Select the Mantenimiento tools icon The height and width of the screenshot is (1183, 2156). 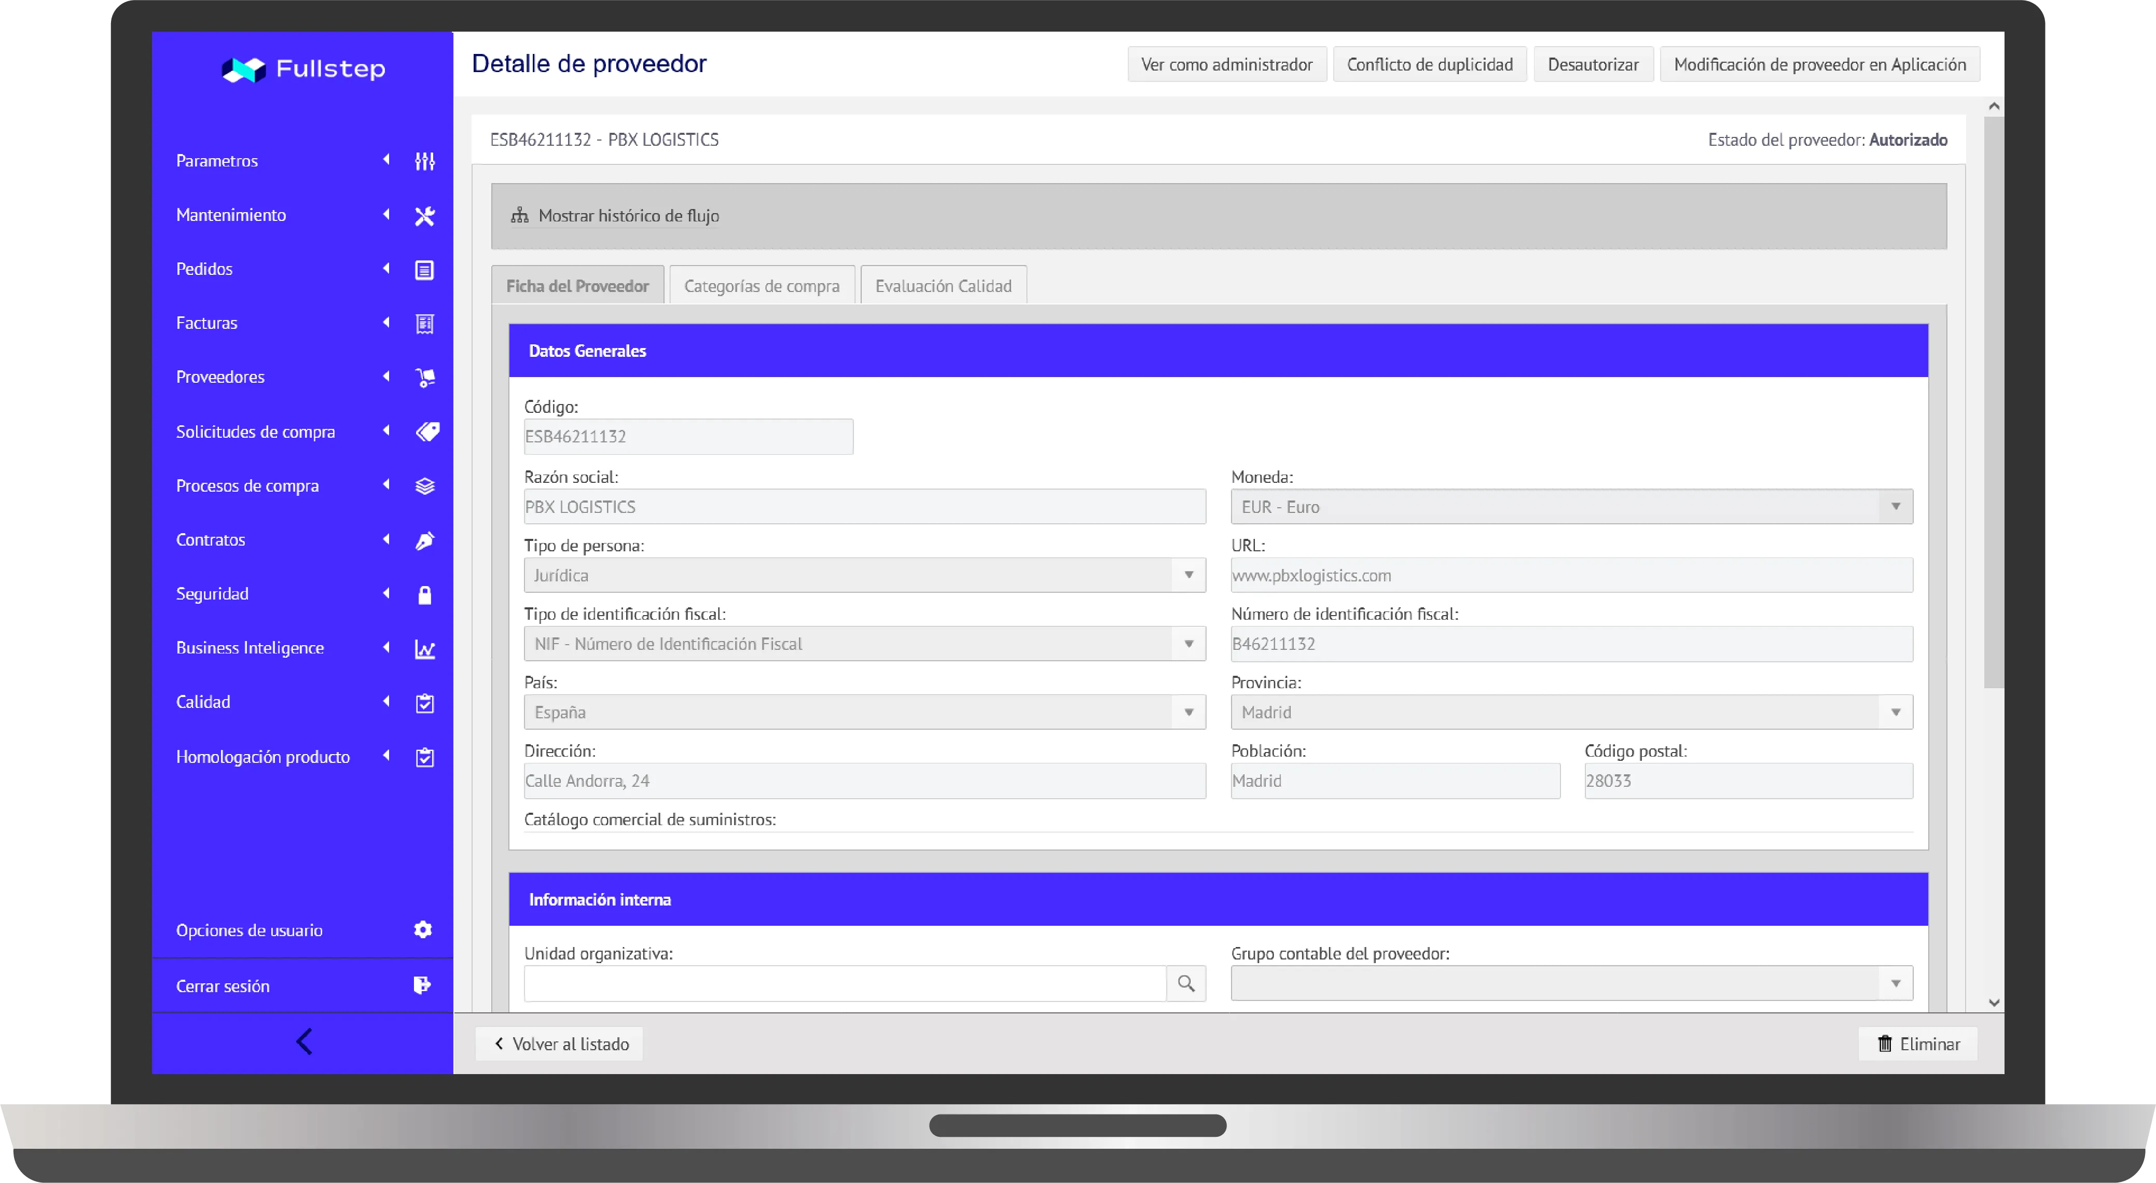pos(425,215)
